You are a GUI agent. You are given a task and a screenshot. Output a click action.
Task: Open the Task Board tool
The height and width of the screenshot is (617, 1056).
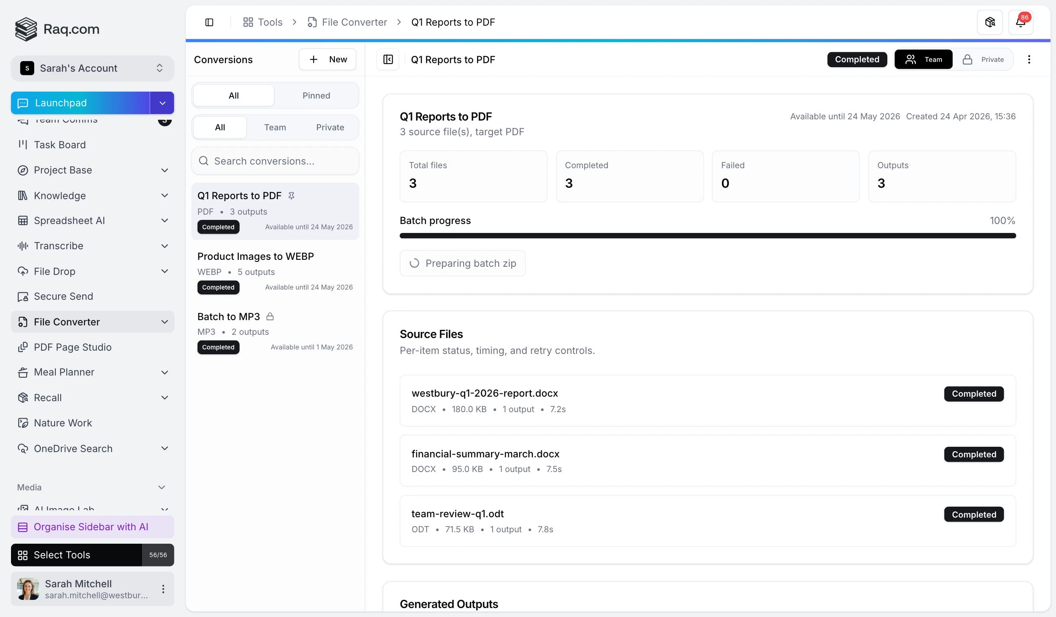click(x=59, y=145)
